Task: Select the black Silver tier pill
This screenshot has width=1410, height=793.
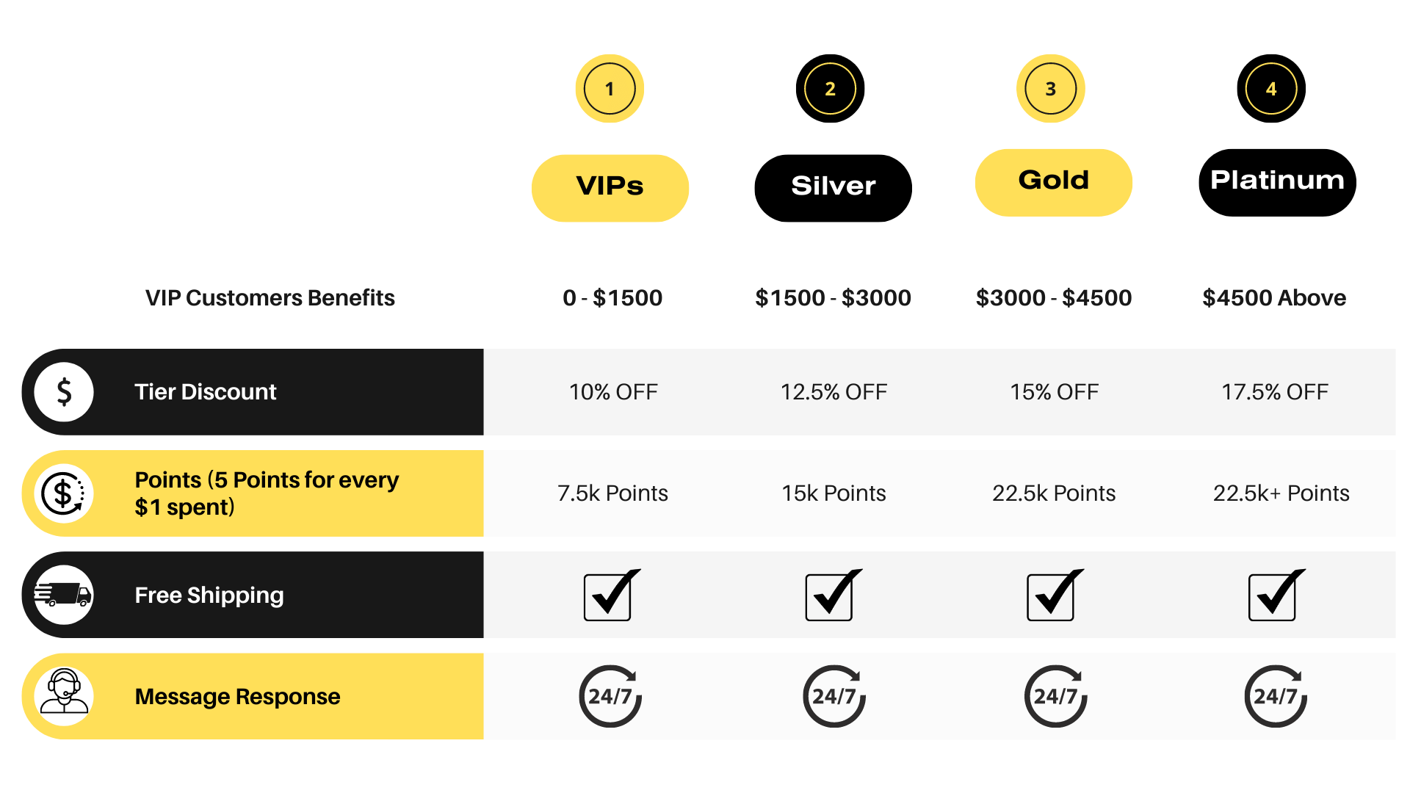Action: coord(833,188)
